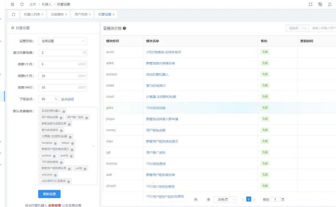Remove the 群管用户昵称修改提示 tag
Screen dimensions: 336x207
[x=72, y=150]
